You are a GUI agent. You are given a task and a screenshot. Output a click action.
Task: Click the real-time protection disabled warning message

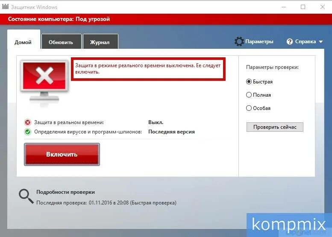click(148, 69)
